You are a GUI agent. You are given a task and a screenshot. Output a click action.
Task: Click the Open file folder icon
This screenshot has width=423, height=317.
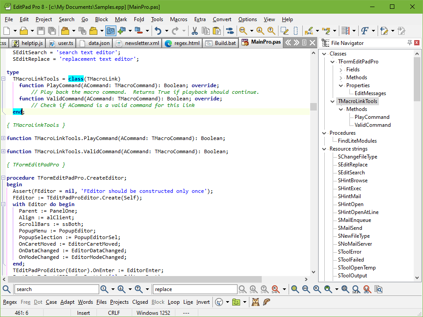tap(24, 31)
